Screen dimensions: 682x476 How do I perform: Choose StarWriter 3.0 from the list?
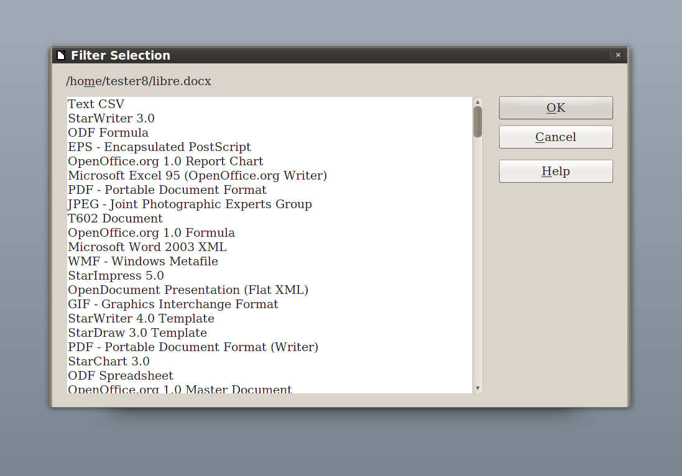pyautogui.click(x=111, y=118)
